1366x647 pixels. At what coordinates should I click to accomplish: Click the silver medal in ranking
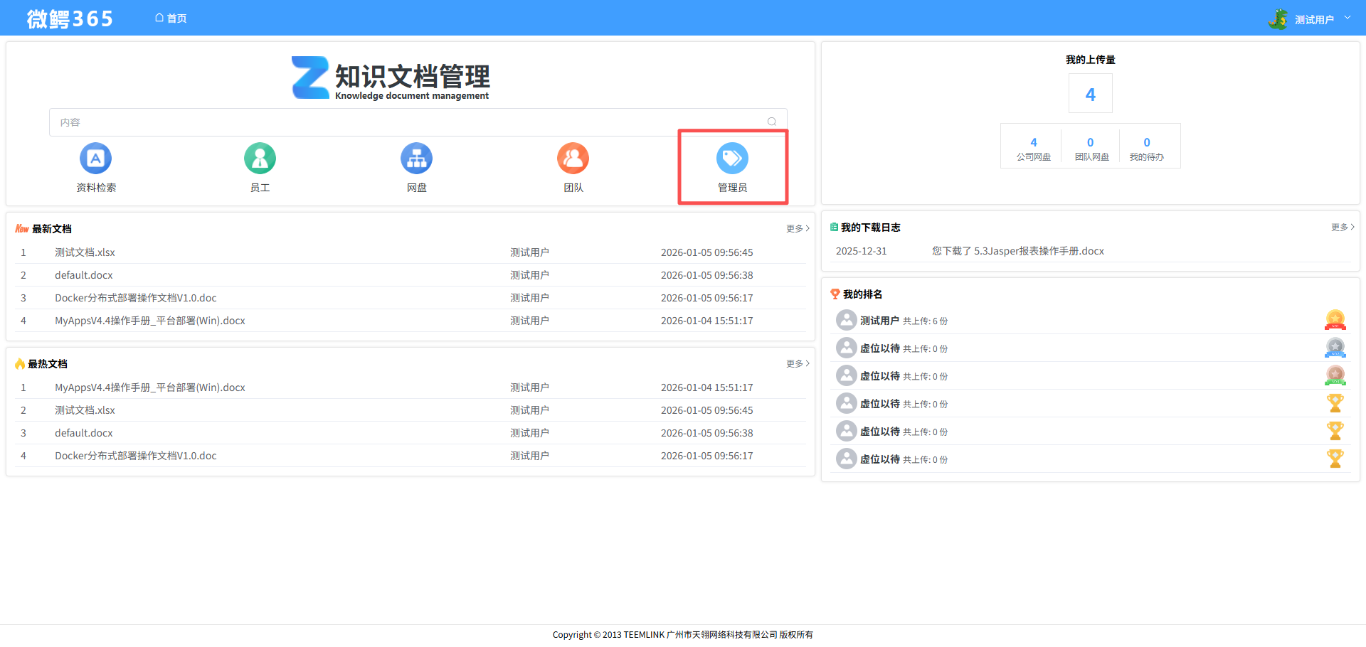(1335, 348)
